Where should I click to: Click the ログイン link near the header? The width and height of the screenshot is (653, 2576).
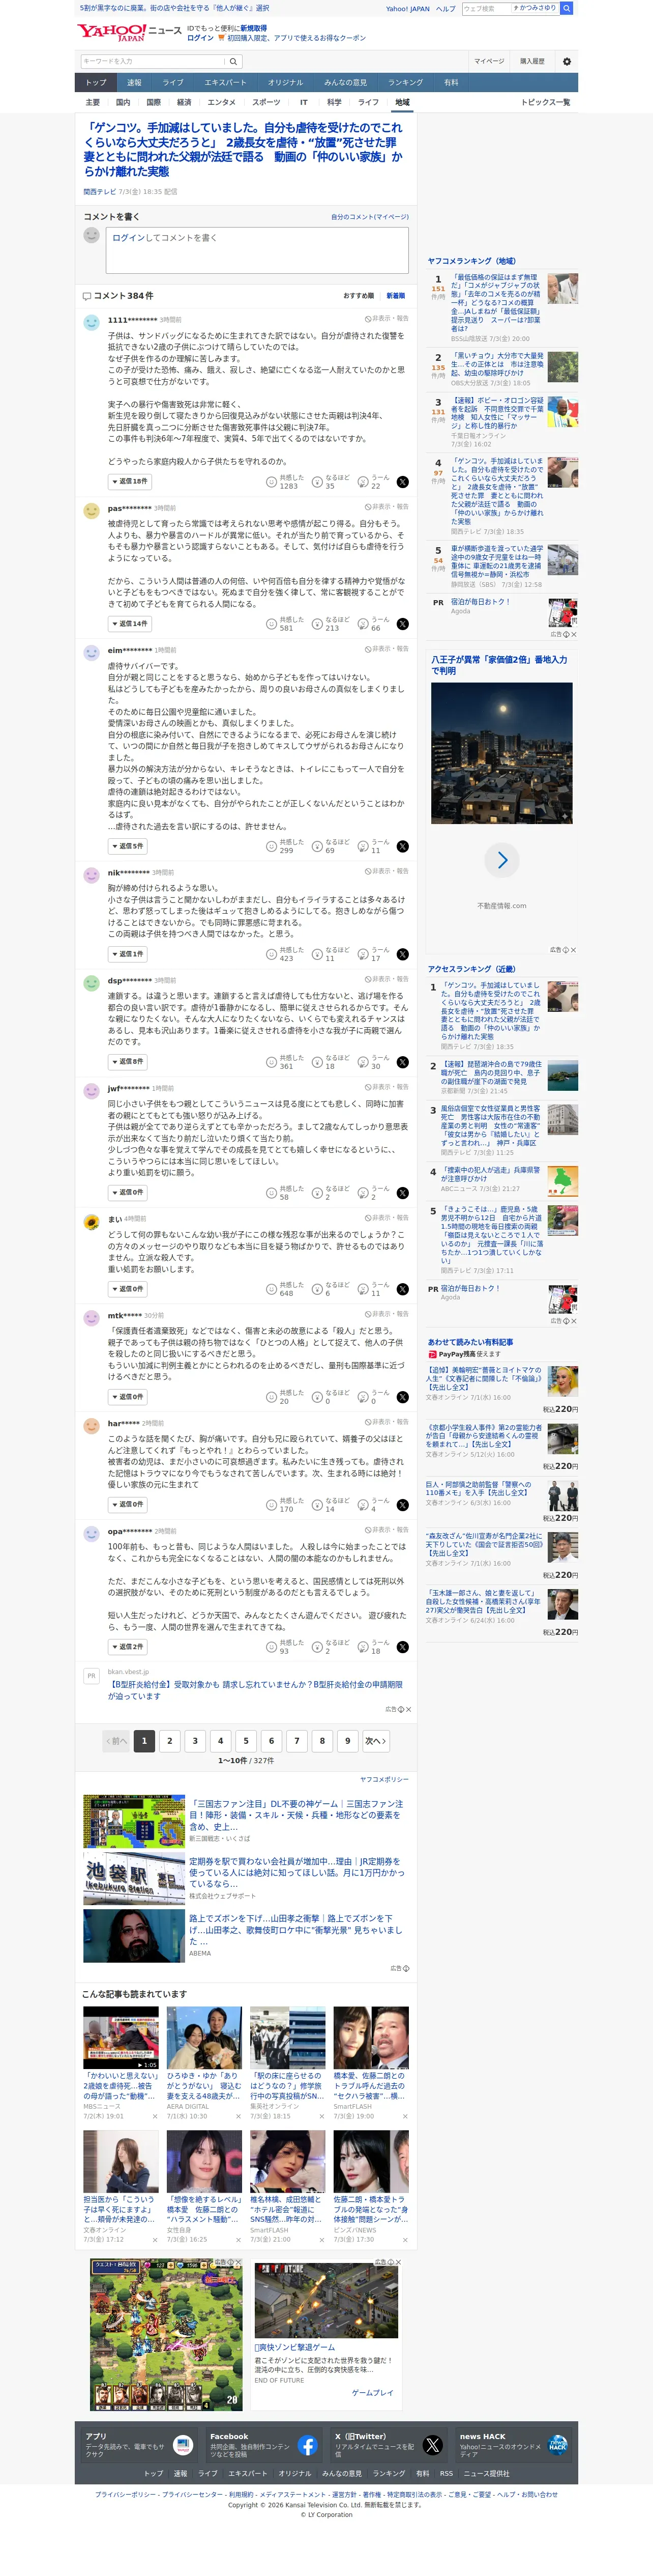[200, 38]
